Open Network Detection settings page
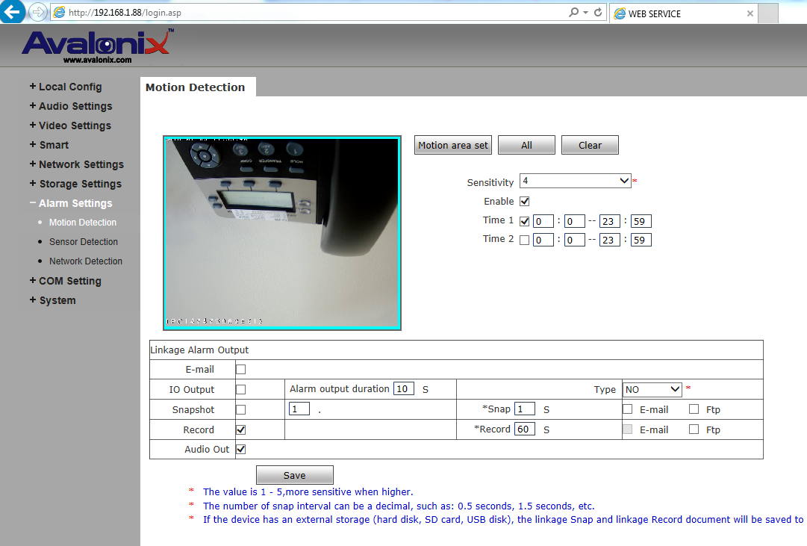Viewport: 807px width, 546px height. click(86, 261)
